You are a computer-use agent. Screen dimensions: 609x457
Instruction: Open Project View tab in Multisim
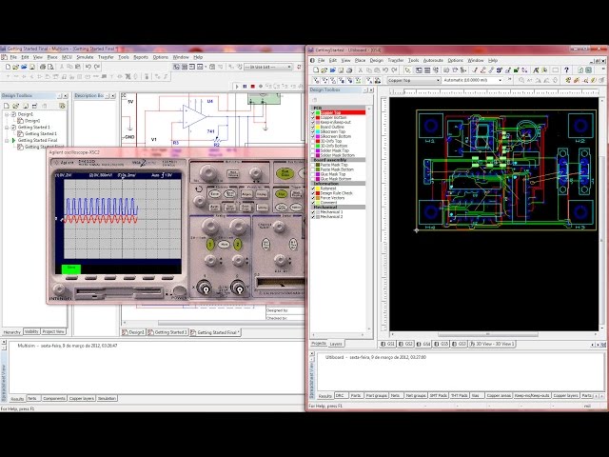click(x=53, y=332)
